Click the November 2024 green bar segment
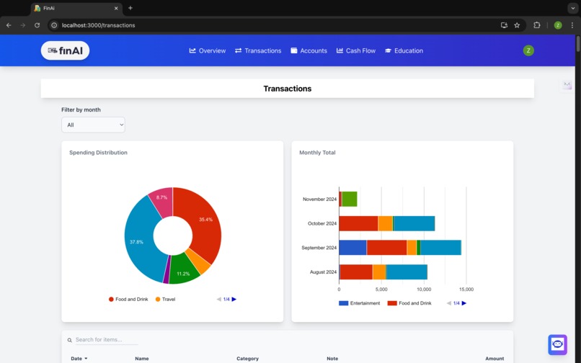581x363 pixels. 350,199
